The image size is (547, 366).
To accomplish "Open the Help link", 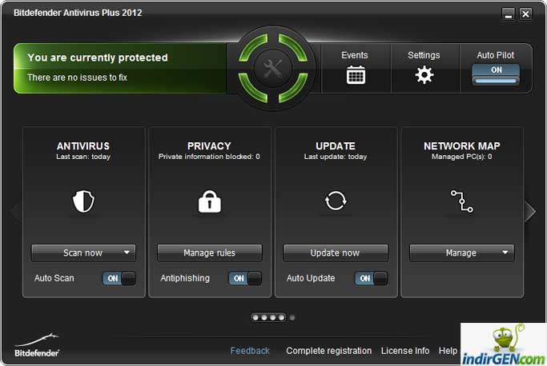I will 448,351.
